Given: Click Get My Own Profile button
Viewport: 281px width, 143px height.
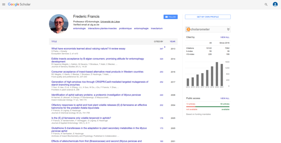Looking at the screenshot, I should (x=207, y=17).
